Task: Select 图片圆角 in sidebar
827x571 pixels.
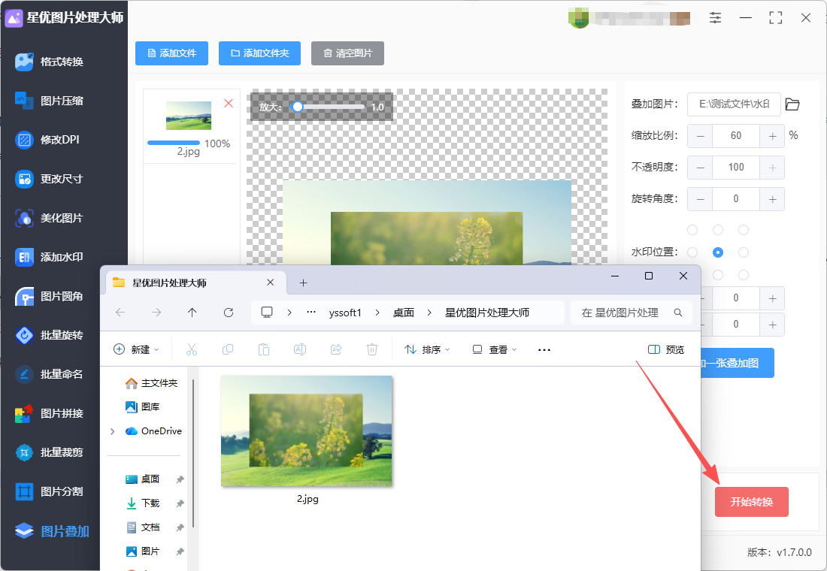Action: tap(49, 296)
